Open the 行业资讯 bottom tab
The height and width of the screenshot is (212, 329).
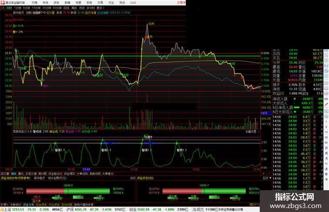(54, 204)
